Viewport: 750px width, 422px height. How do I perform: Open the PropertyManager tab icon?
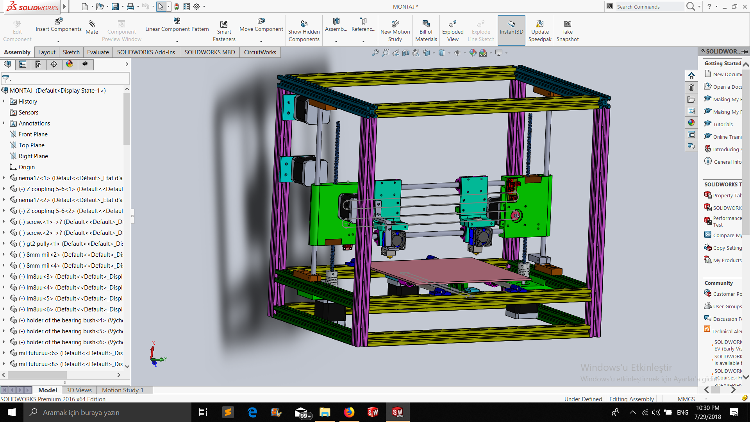click(23, 64)
